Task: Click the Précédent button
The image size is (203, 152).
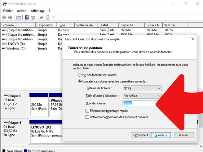Action: point(141,135)
